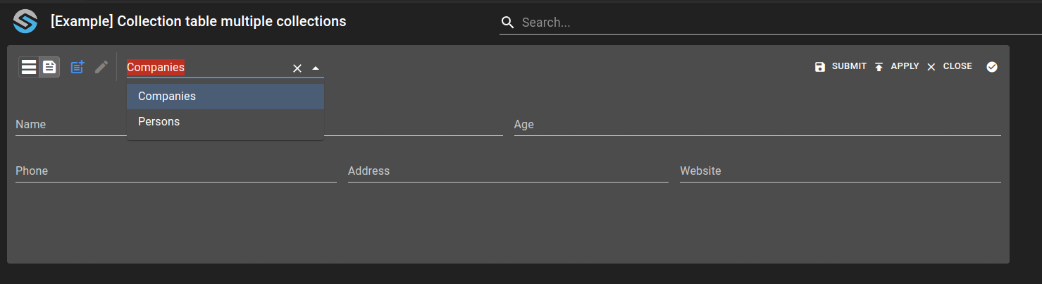Click the Submit button
This screenshot has height=284, width=1042.
[841, 66]
